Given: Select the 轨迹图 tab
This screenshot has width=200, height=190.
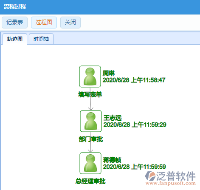Looking at the screenshot, I should click(15, 39).
